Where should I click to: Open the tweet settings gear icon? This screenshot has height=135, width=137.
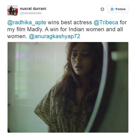pyautogui.click(x=102, y=9)
